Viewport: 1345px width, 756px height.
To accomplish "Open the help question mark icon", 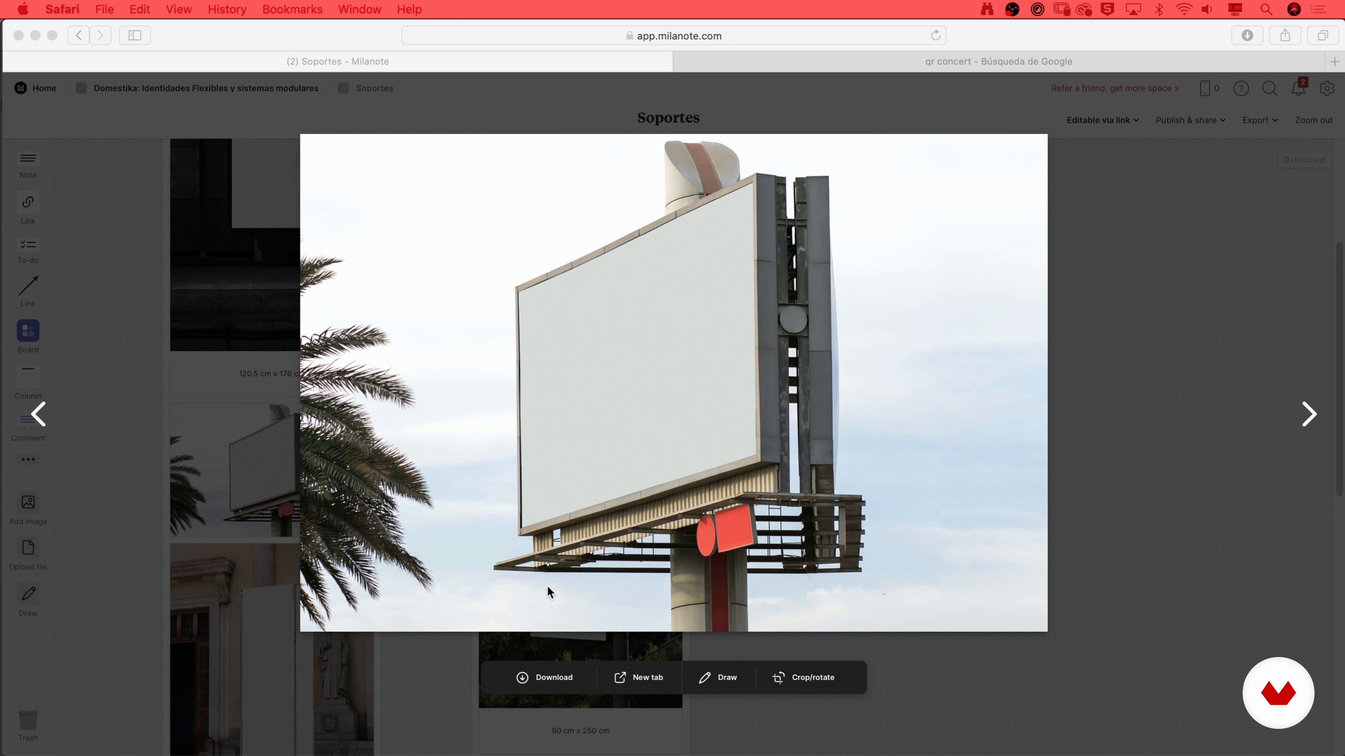I will 1241,89.
